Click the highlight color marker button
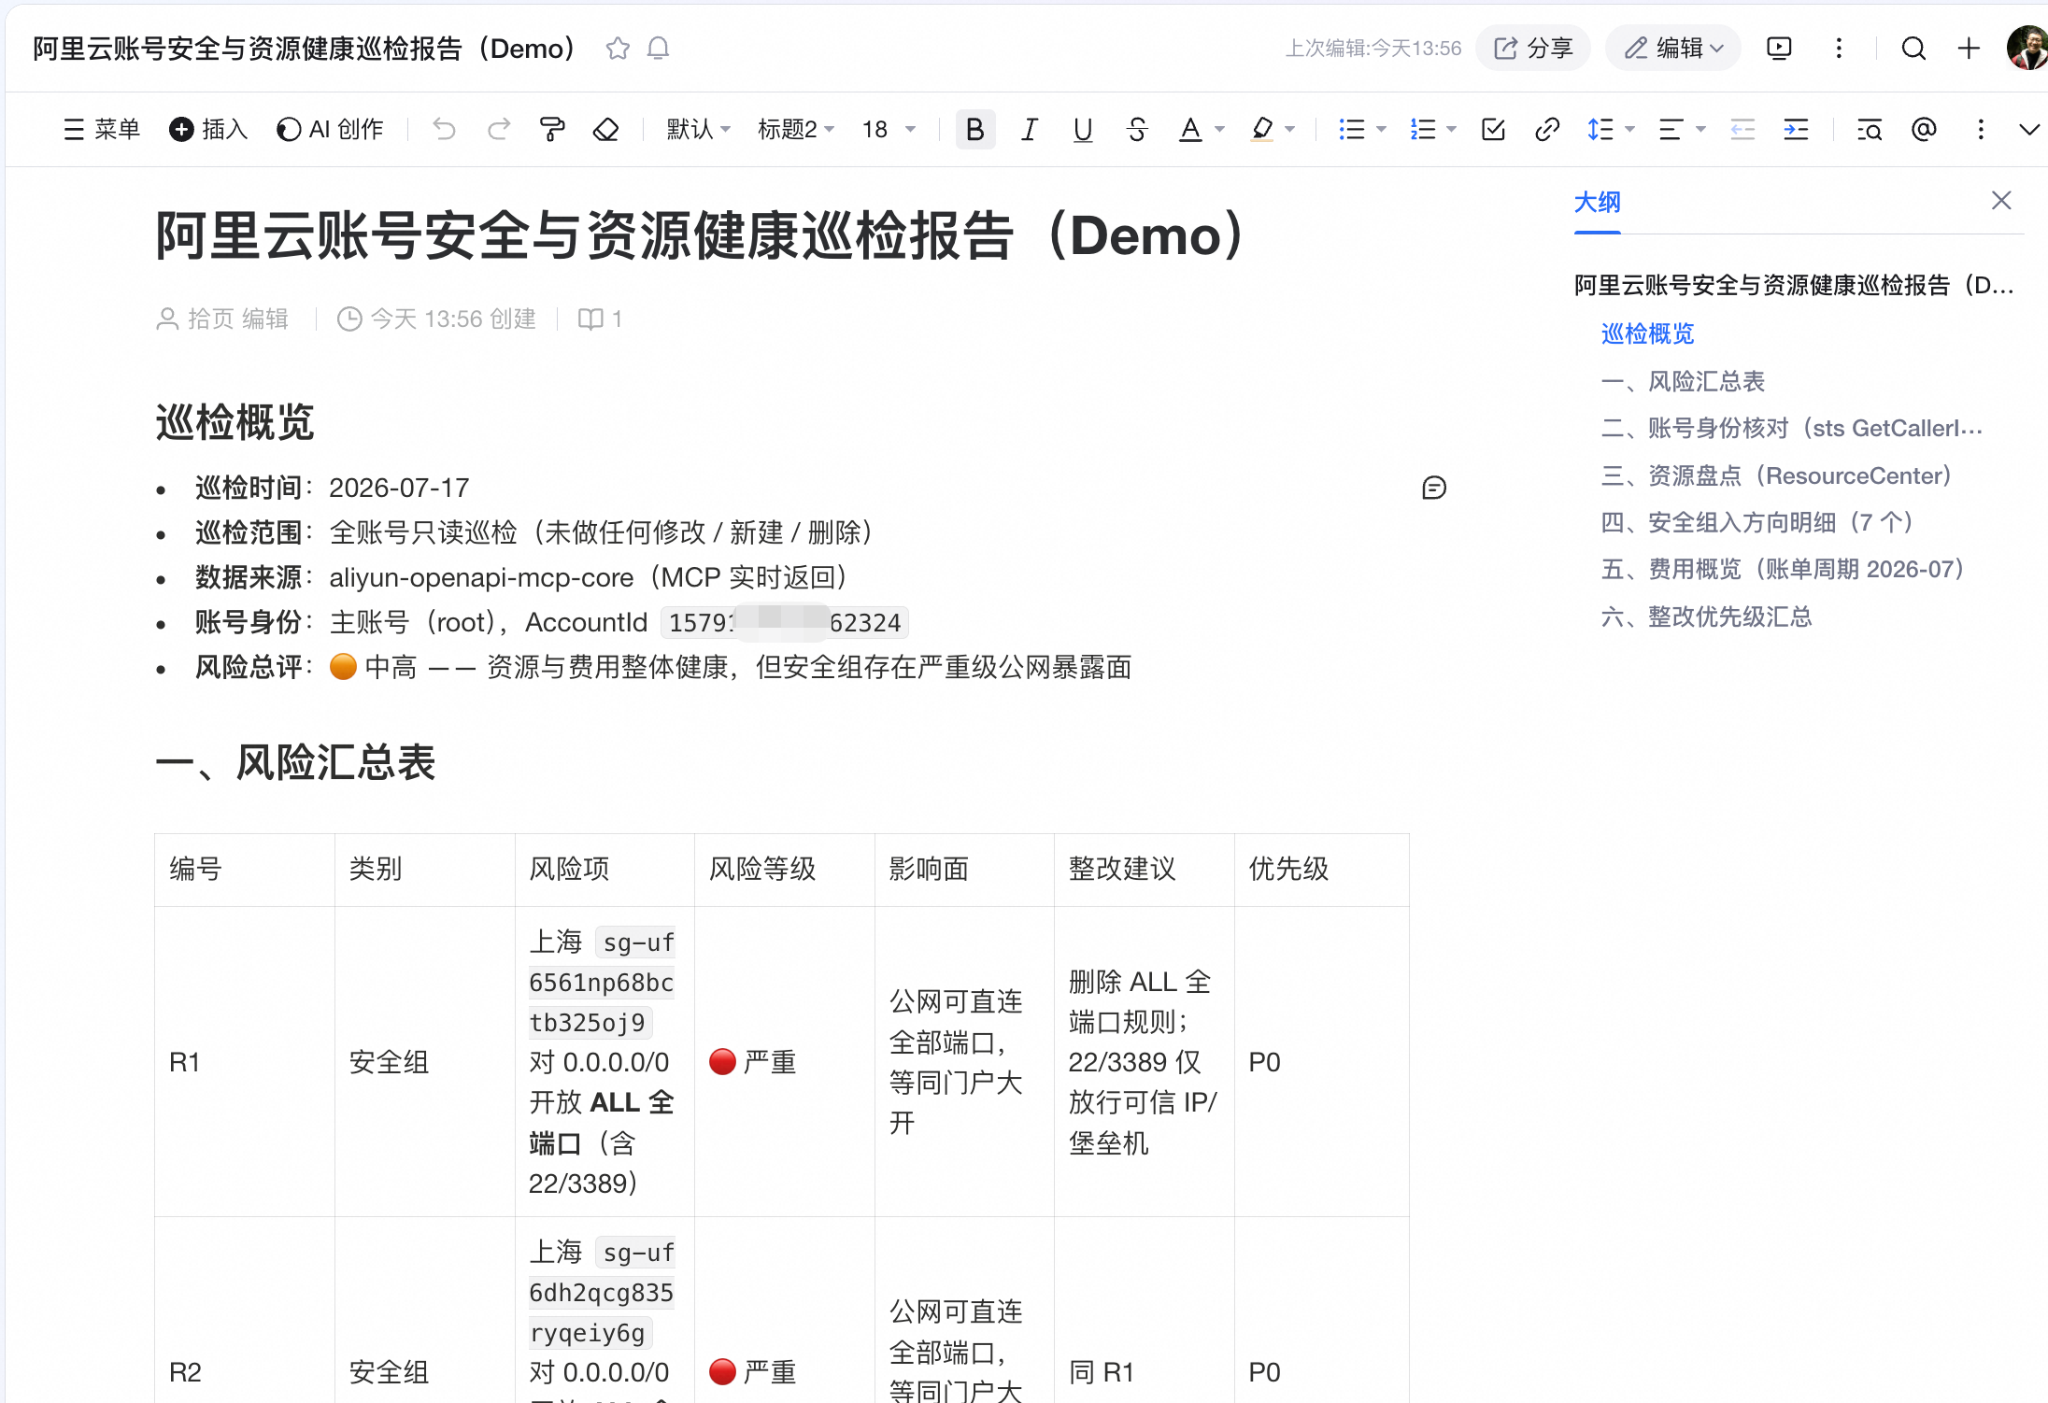Viewport: 2048px width, 1403px height. pyautogui.click(x=1262, y=129)
